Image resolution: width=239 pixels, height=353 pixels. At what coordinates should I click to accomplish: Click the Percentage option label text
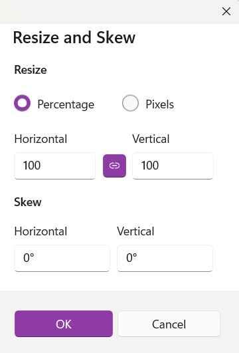click(x=66, y=104)
